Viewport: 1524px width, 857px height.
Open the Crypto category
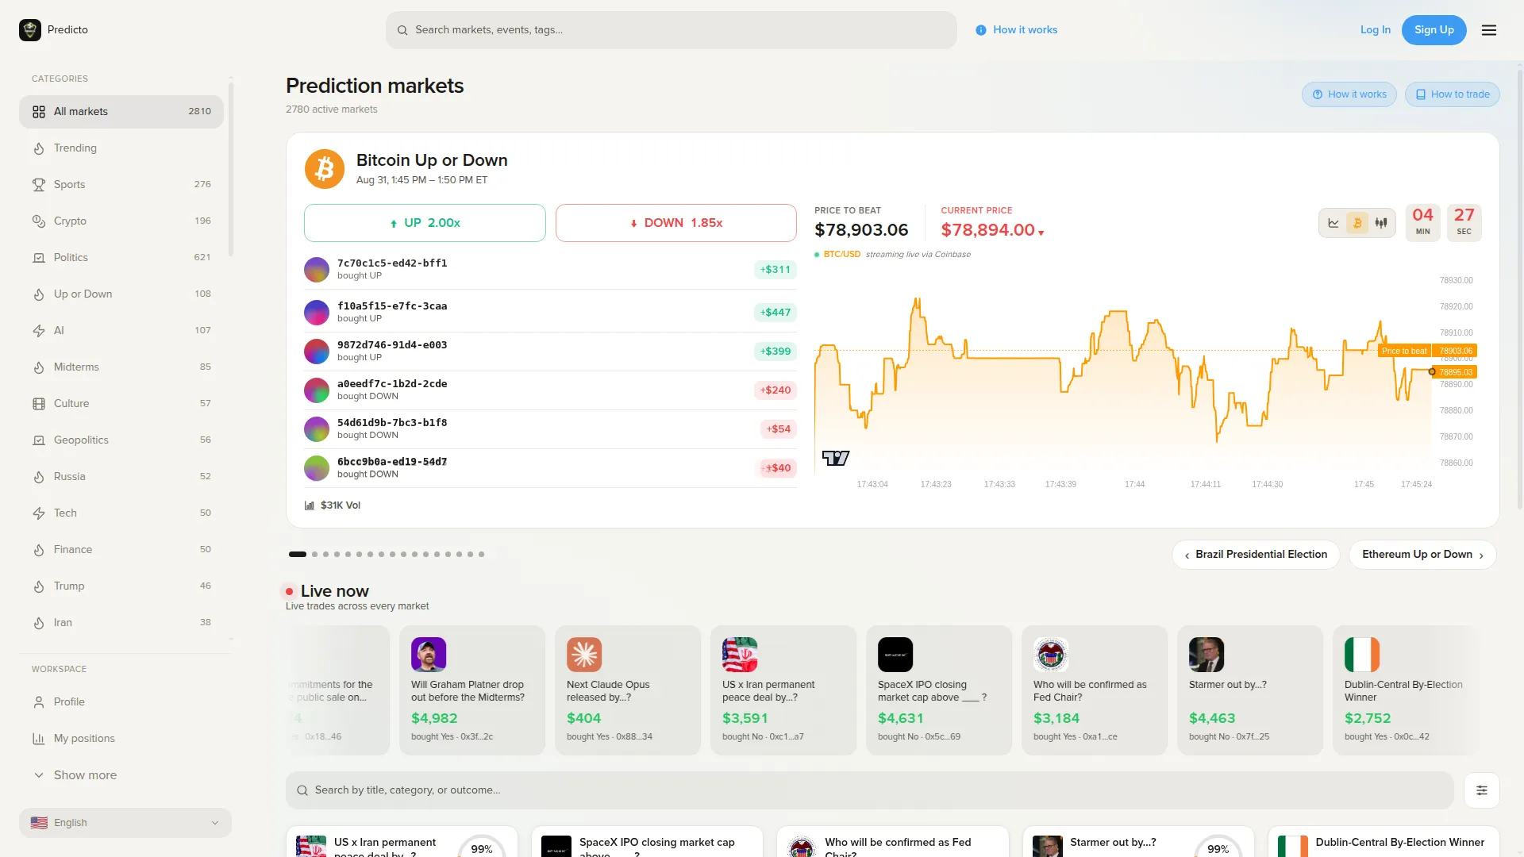click(x=121, y=221)
